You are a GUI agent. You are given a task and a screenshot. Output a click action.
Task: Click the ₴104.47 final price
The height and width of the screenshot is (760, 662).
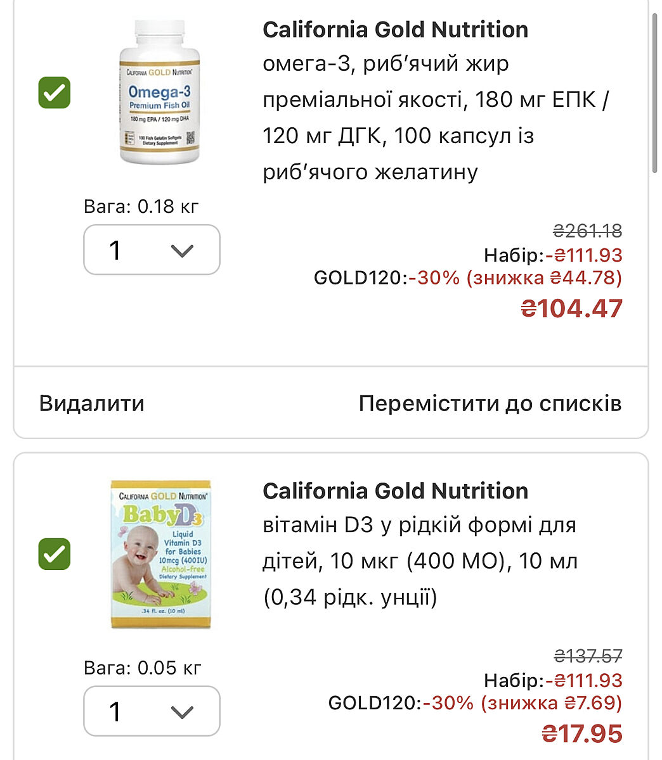pyautogui.click(x=571, y=308)
